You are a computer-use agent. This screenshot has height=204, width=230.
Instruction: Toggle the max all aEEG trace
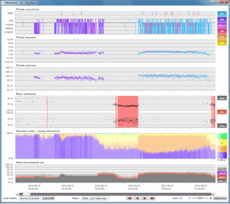tap(222, 169)
